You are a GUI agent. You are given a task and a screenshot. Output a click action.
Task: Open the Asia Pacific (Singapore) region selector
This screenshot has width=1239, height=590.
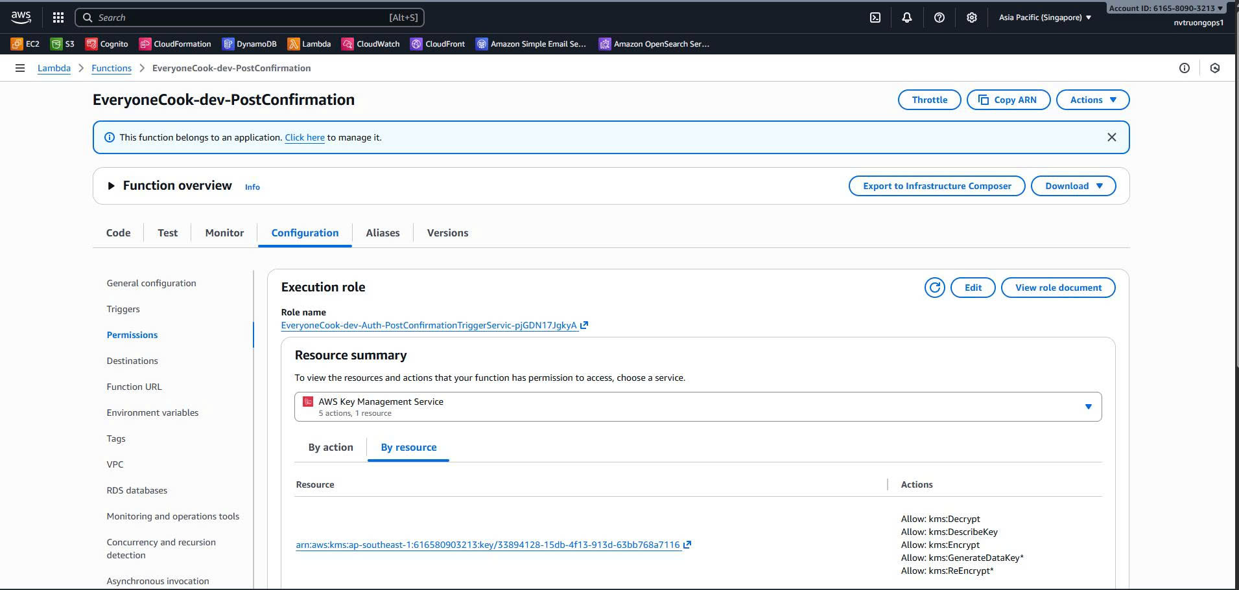[1045, 17]
